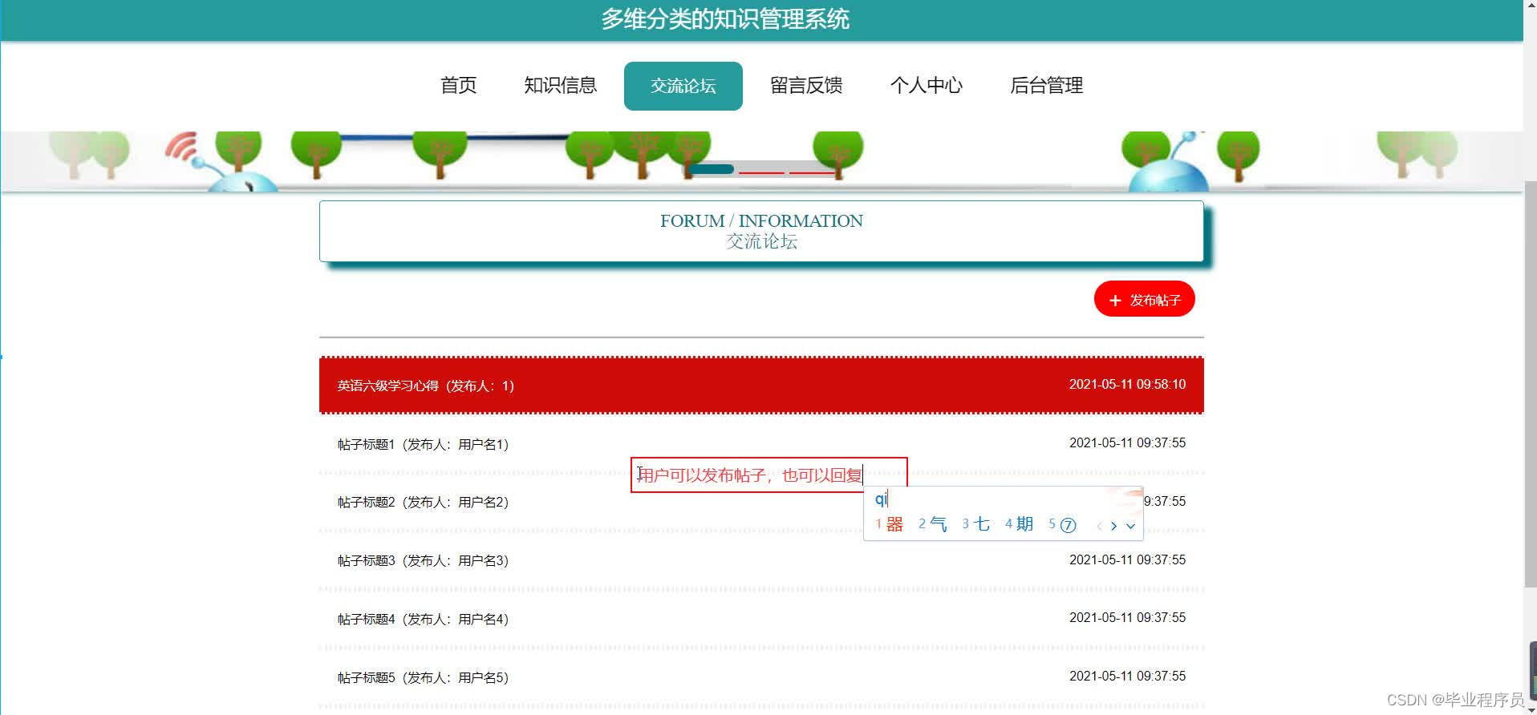Choose IME candidate 5 circled seven
The image size is (1537, 715).
click(x=1062, y=525)
